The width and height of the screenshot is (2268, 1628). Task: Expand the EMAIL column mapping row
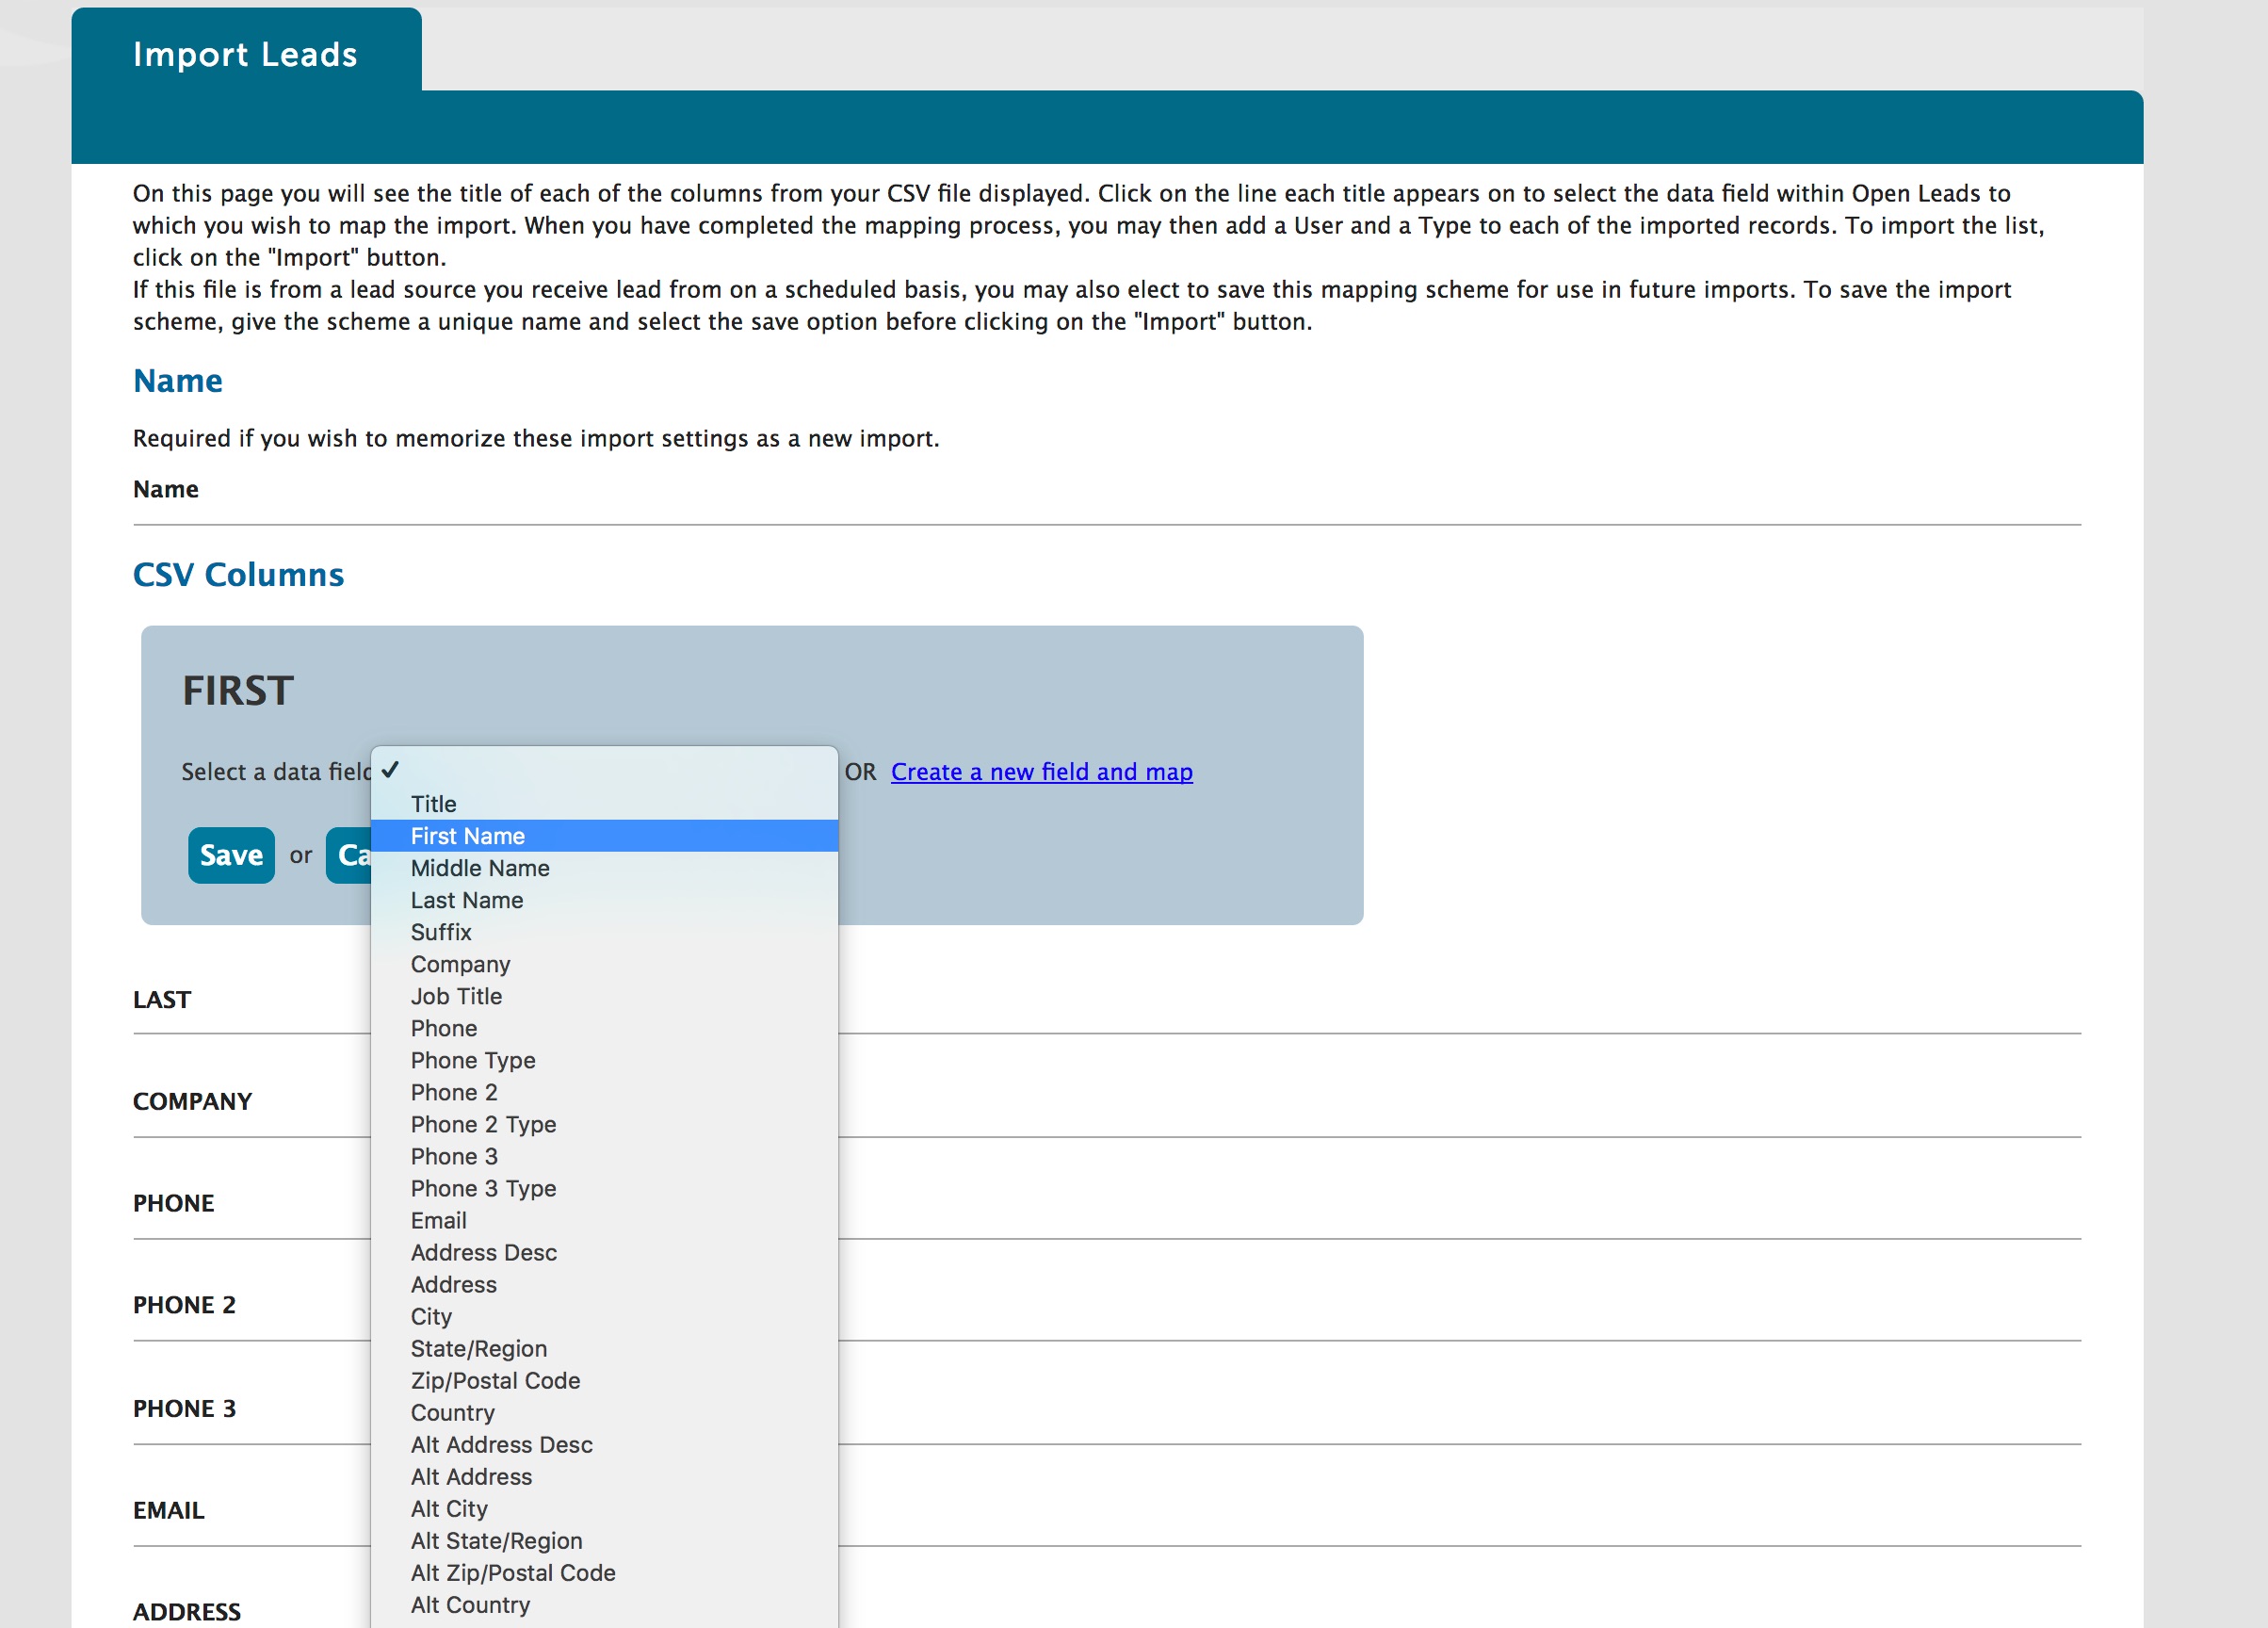(168, 1510)
